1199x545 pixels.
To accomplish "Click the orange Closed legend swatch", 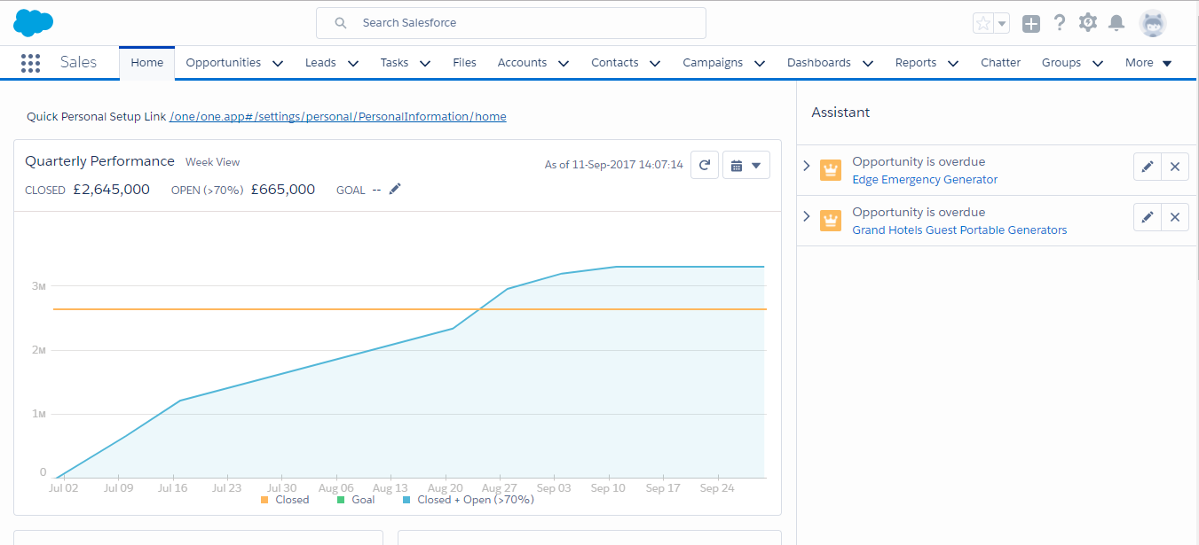I will click(264, 500).
